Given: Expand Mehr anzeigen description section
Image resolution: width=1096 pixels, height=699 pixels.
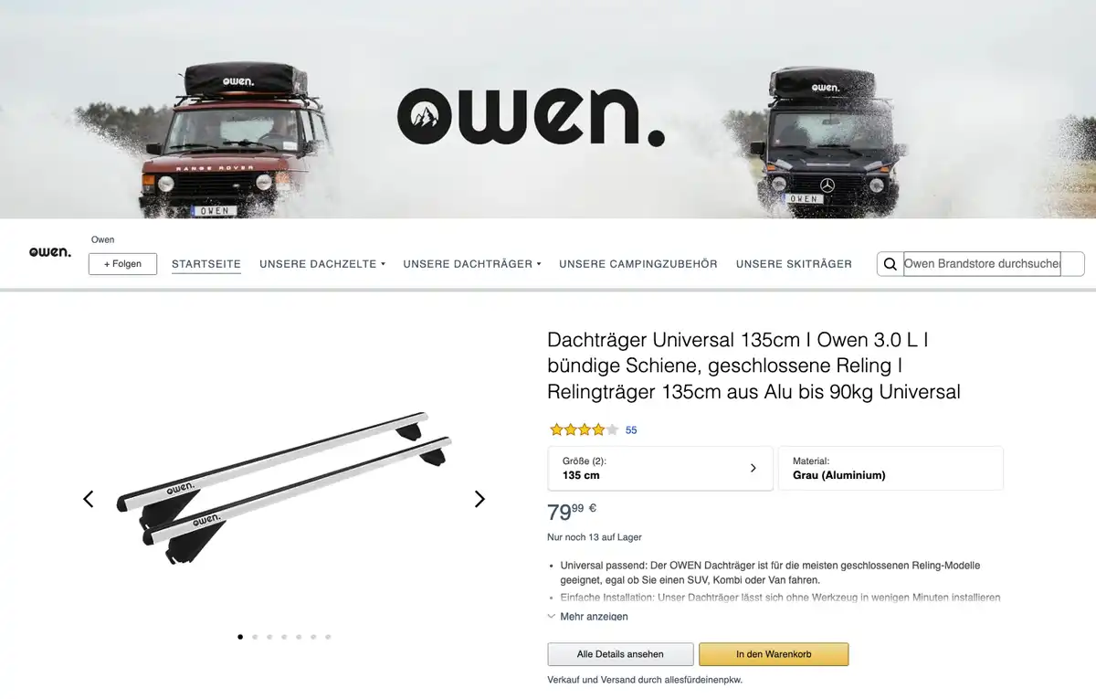Looking at the screenshot, I should [588, 617].
